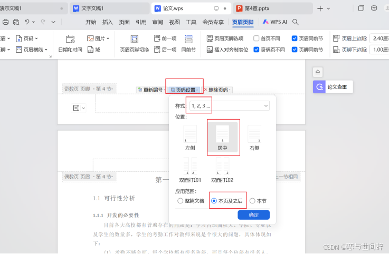This screenshot has width=389, height=254.
Task: Open the 工具 ribbon tab
Action: pos(191,22)
